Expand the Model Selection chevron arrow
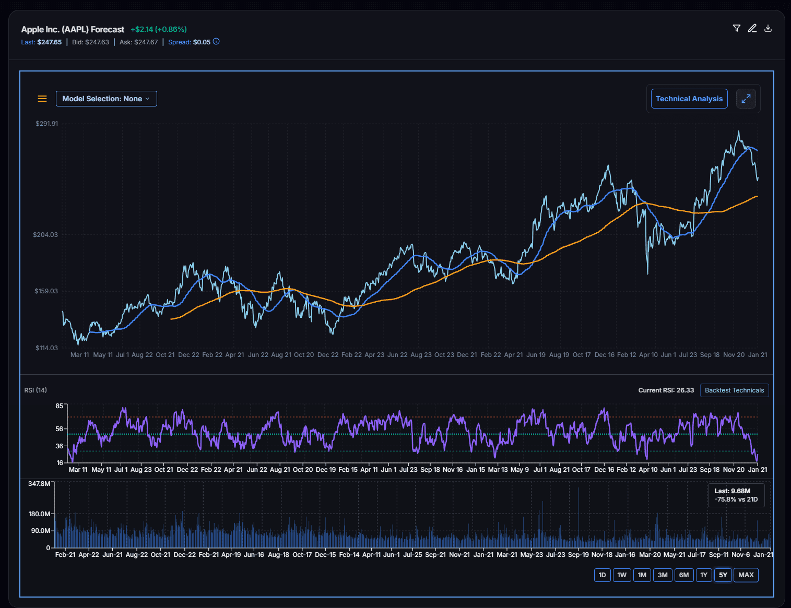The width and height of the screenshot is (791, 608). point(148,98)
